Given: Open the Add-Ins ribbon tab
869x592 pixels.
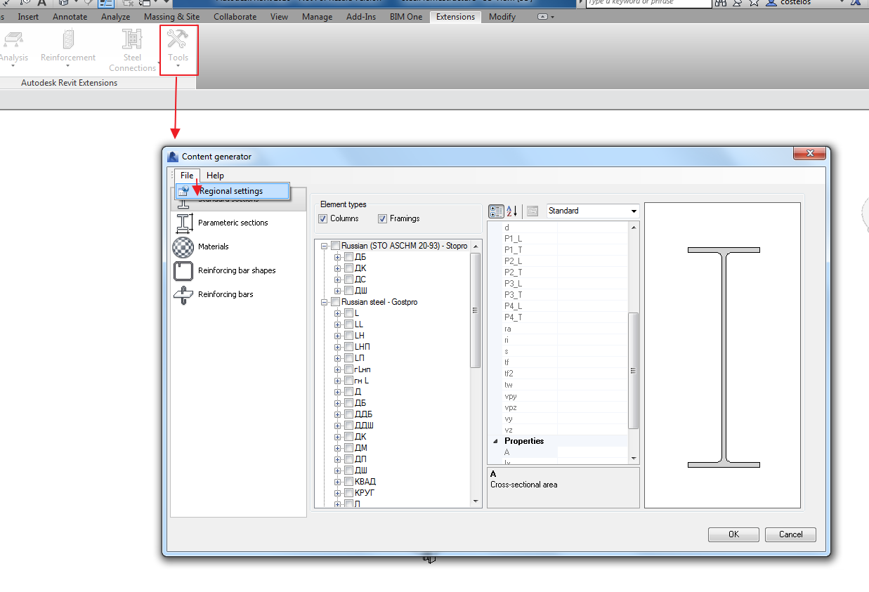Looking at the screenshot, I should pyautogui.click(x=361, y=17).
